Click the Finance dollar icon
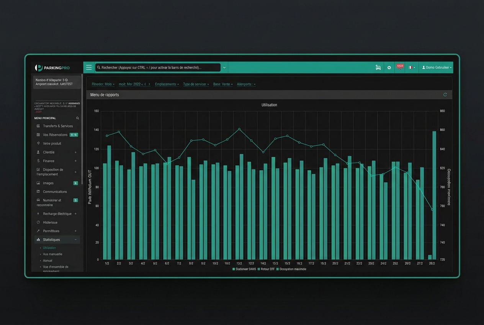This screenshot has height=325, width=484. click(38, 161)
